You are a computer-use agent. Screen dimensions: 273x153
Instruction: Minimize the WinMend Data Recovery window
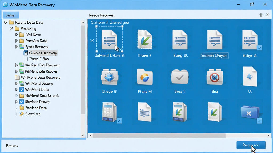point(239,5)
